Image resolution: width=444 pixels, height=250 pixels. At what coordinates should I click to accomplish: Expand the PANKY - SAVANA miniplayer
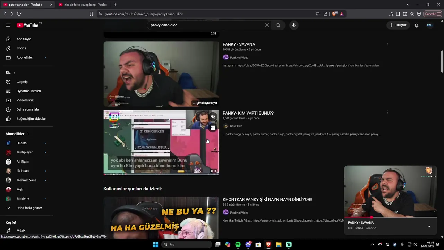[429, 226]
